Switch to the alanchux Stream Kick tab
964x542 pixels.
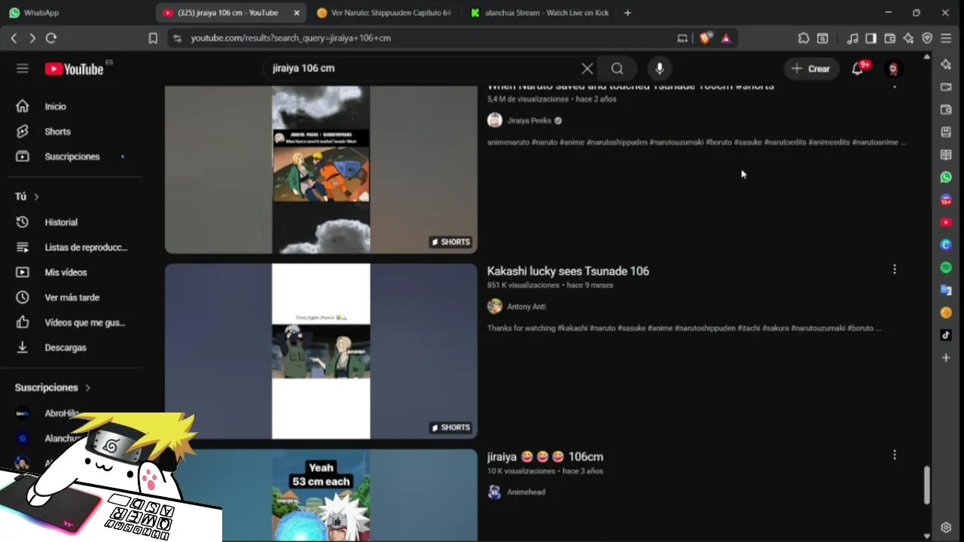pos(538,13)
